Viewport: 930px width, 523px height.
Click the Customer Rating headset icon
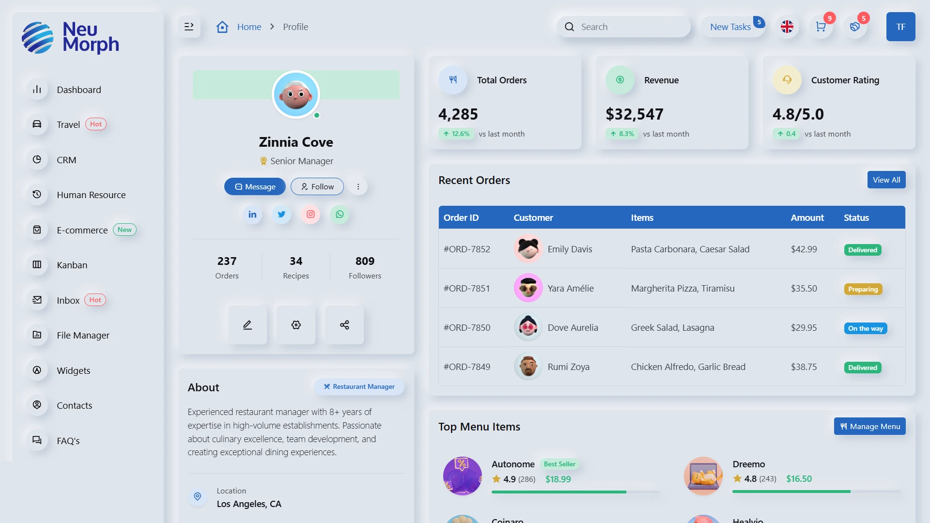click(787, 80)
